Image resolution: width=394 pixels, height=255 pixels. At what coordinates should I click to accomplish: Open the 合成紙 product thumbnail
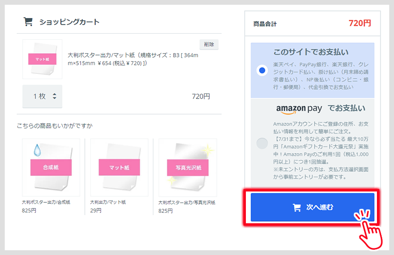pyautogui.click(x=51, y=167)
